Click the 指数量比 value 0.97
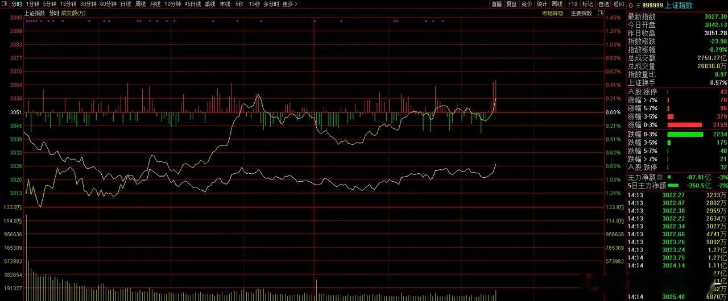This screenshot has height=301, width=728. (x=721, y=74)
